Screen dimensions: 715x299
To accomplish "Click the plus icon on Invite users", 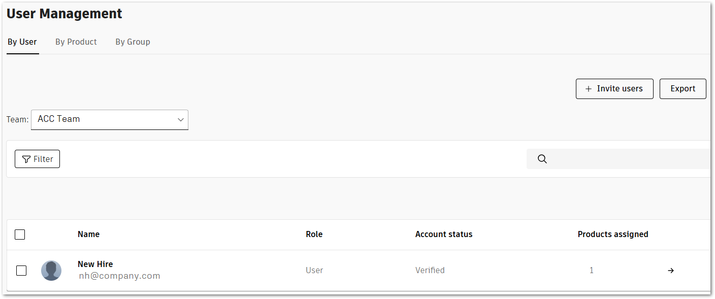I will [x=588, y=88].
